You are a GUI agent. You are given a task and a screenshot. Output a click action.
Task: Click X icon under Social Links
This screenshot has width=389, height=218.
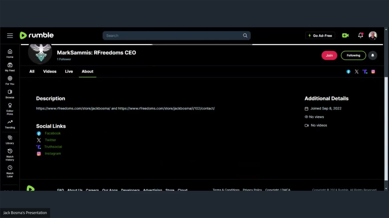[x=39, y=140]
